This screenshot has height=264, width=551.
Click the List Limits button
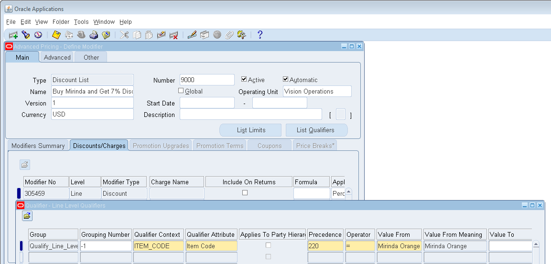[x=250, y=130]
